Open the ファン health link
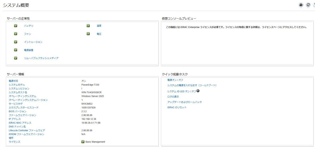 tap(27, 34)
